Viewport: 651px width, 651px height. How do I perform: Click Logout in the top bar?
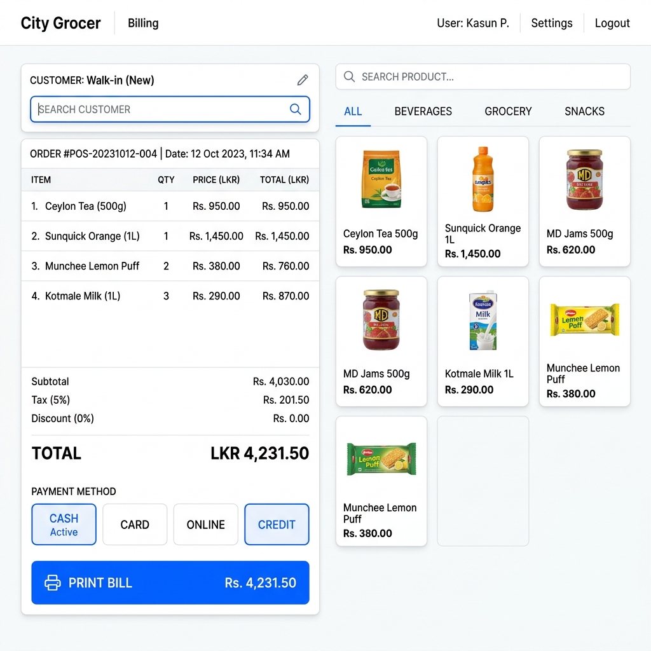pyautogui.click(x=612, y=24)
